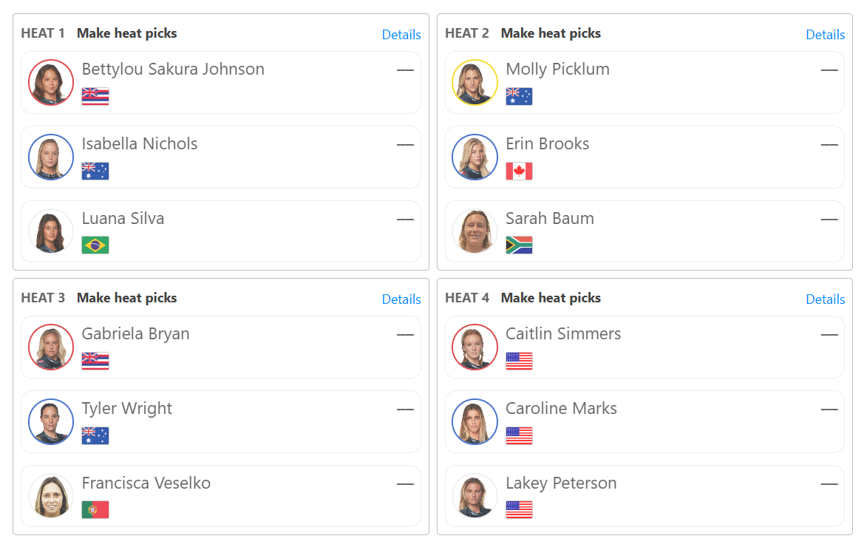Image resolution: width=864 pixels, height=550 pixels.
Task: Click the Brazilian flag under Luana Silva
Action: pyautogui.click(x=95, y=245)
